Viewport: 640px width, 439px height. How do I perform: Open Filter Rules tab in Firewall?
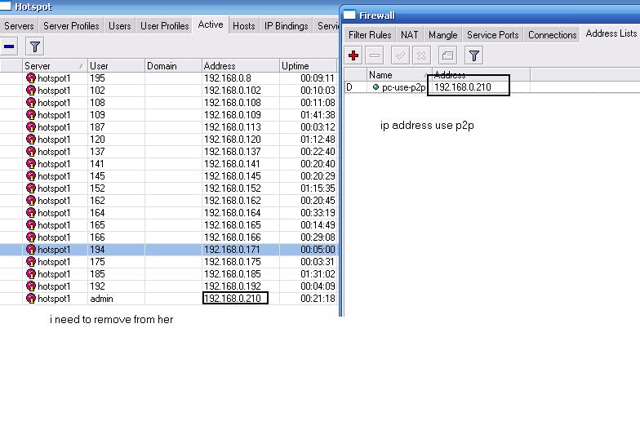click(370, 35)
